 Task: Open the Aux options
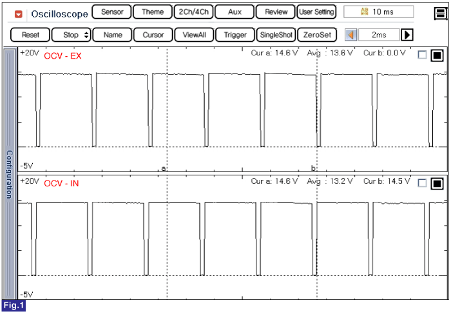coord(235,12)
